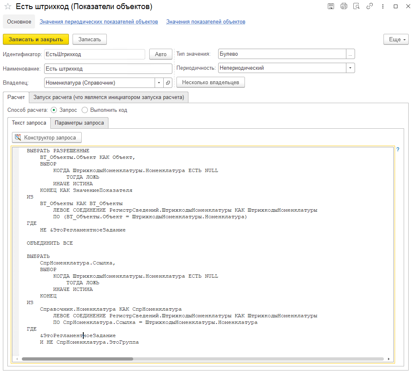Click 'ВТ_Объекты КАК ВТ_Объекты' query line

click(81, 203)
